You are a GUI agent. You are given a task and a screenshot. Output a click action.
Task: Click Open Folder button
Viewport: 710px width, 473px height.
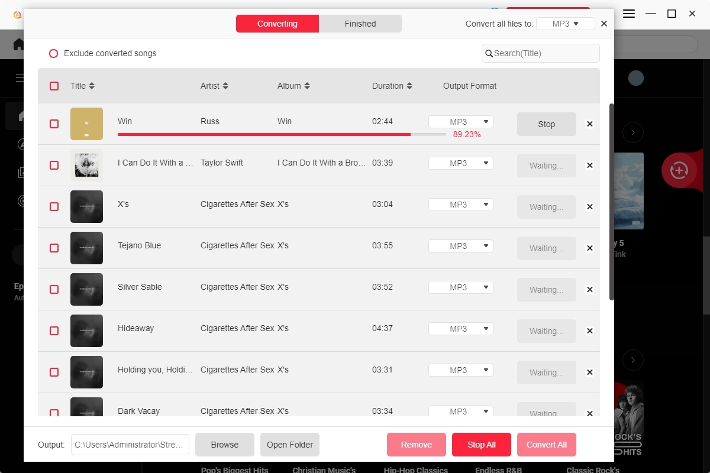click(x=290, y=445)
